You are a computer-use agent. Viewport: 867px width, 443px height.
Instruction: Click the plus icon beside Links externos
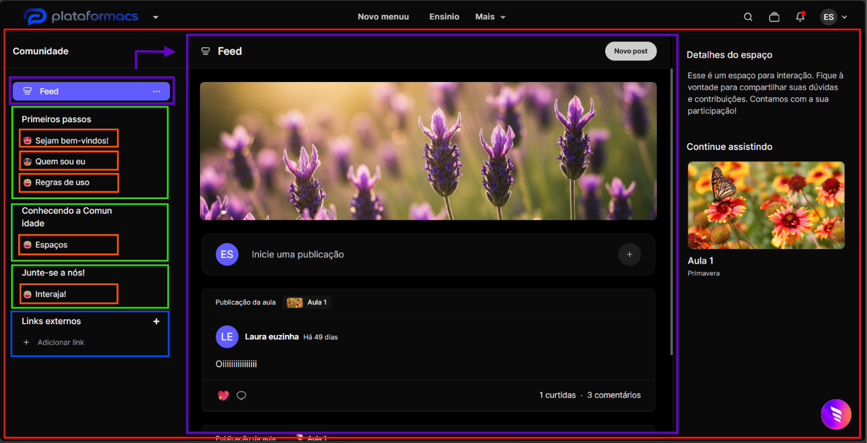[156, 321]
